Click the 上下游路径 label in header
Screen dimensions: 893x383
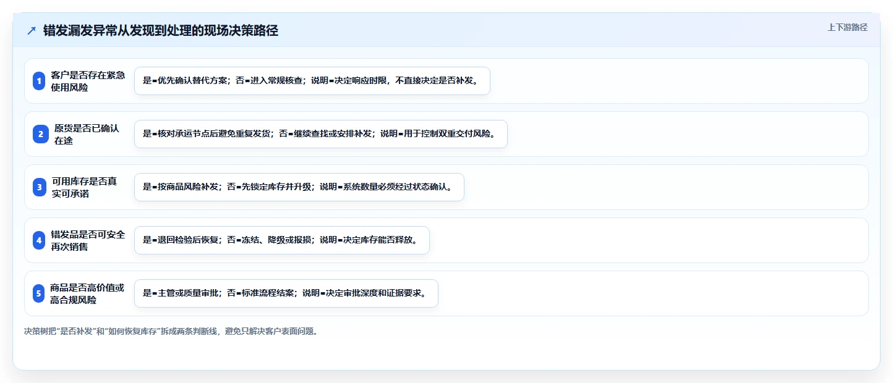pos(847,27)
